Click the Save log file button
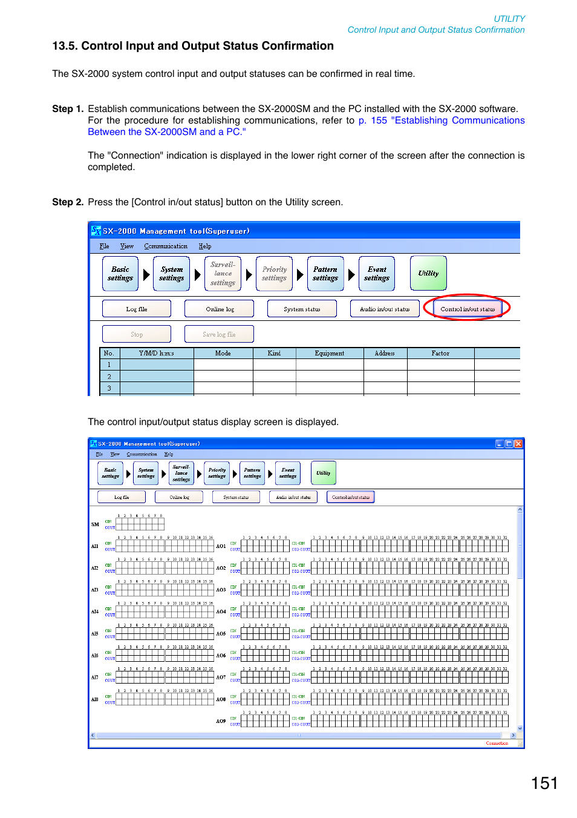This screenshot has height=818, width=577. click(220, 334)
